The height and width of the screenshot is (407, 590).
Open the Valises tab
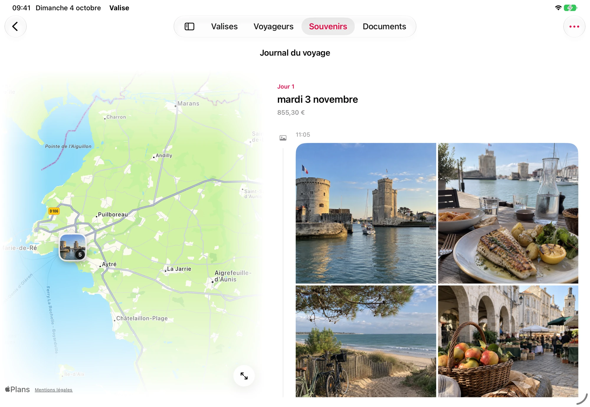point(224,27)
